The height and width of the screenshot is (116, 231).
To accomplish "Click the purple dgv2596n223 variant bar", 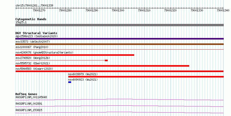I will click(119, 39).
